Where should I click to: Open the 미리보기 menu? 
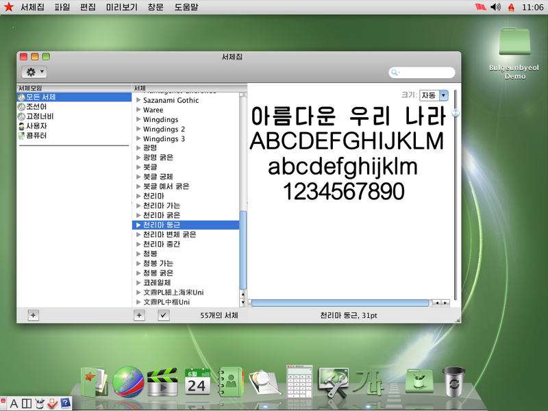coord(121,7)
